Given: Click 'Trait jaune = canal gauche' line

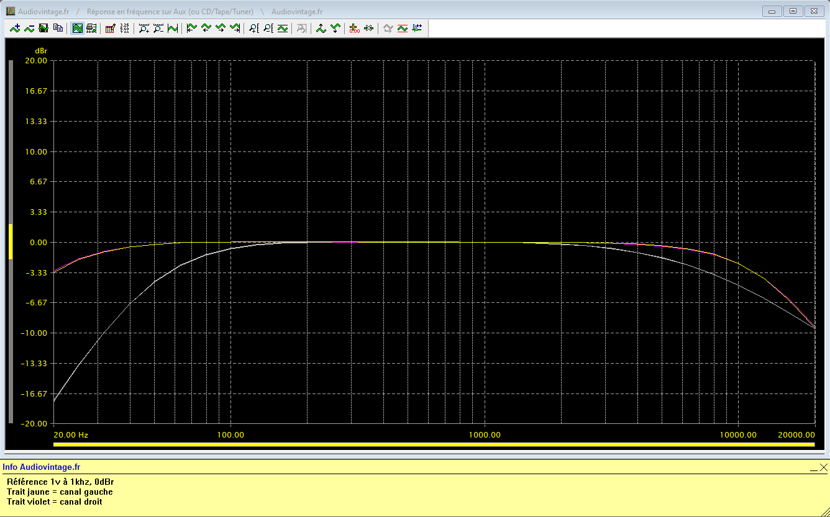Looking at the screenshot, I should coord(60,492).
